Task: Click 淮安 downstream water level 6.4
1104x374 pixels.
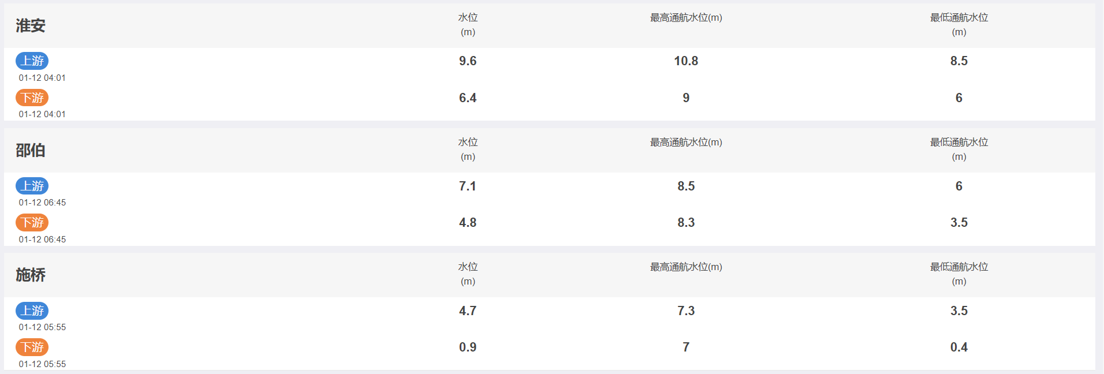Action: [468, 98]
